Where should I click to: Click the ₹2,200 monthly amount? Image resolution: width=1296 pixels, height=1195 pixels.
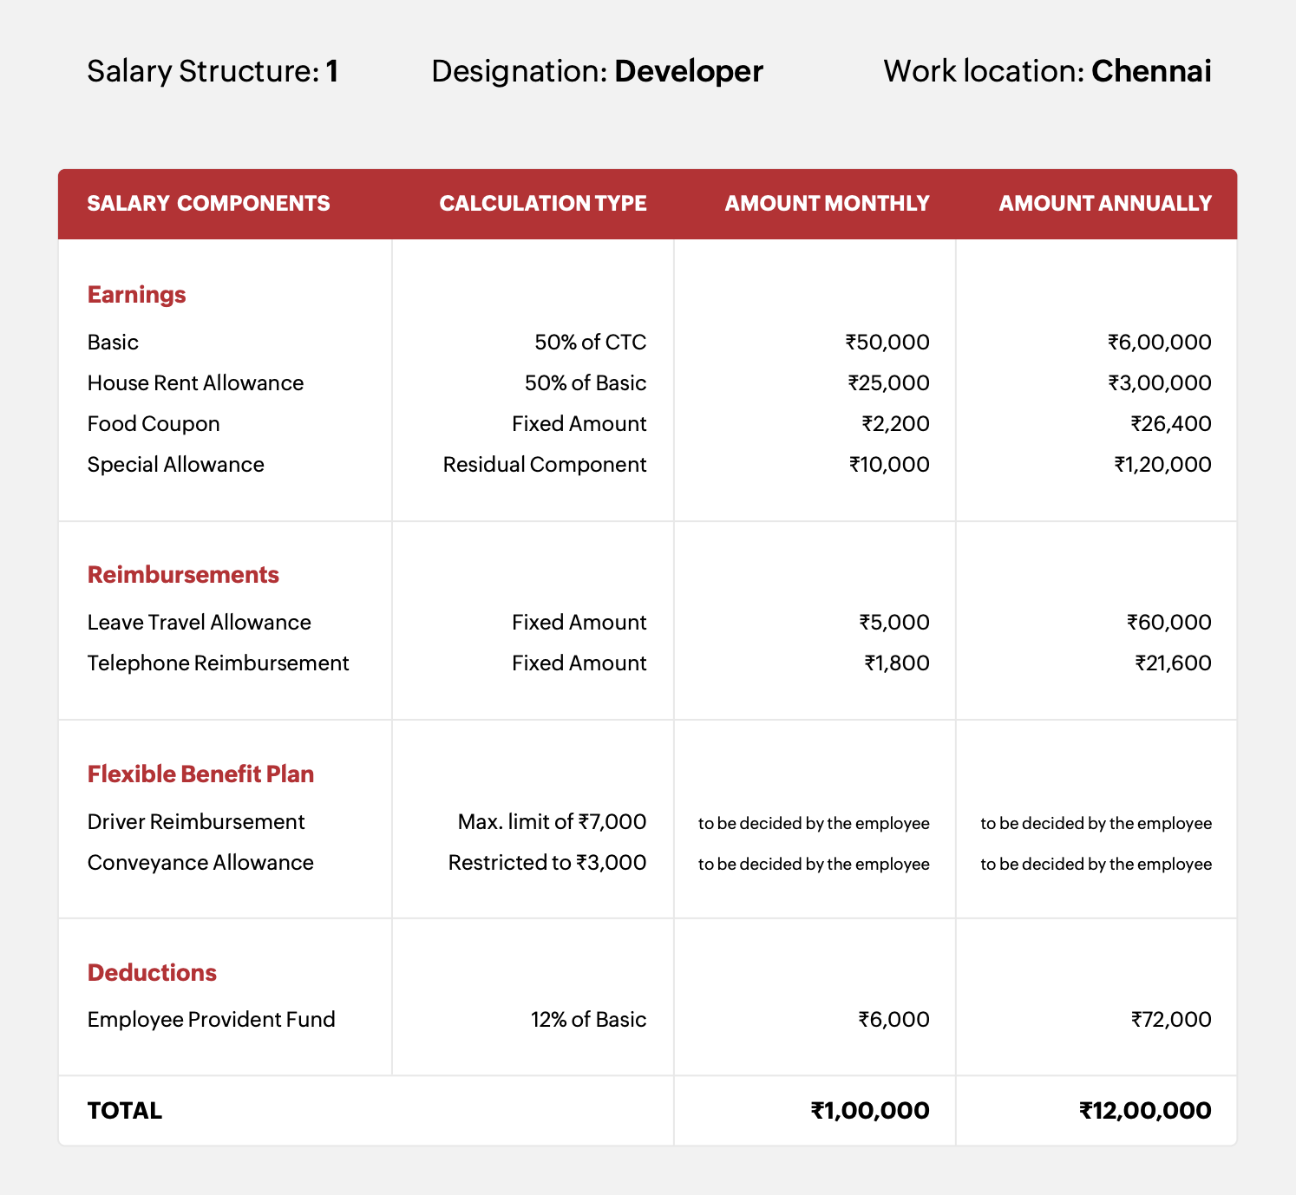point(895,424)
